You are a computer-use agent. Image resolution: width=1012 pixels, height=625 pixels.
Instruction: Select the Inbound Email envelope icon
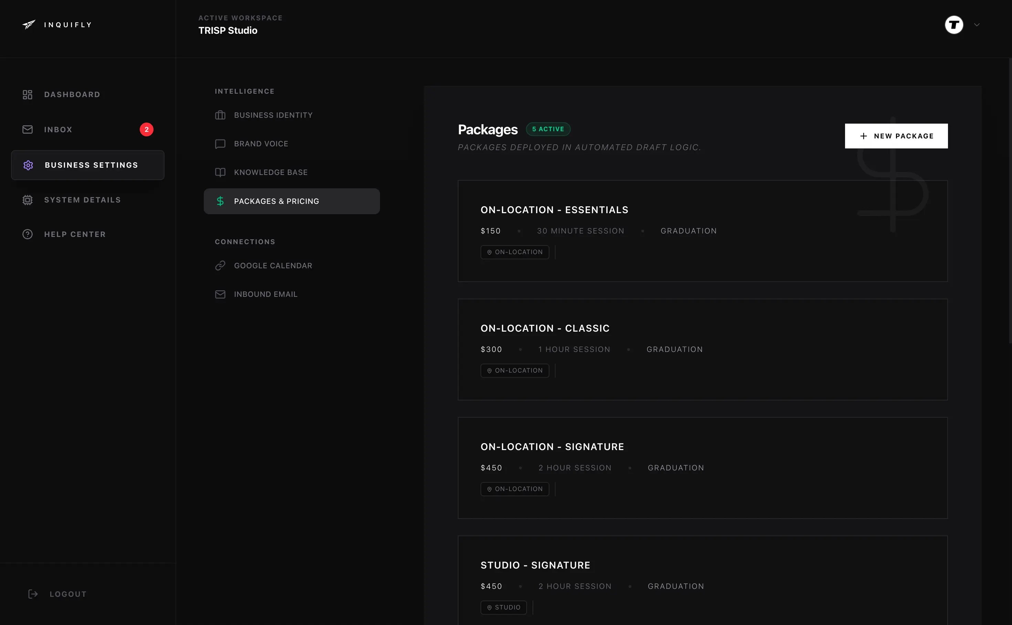coord(221,294)
